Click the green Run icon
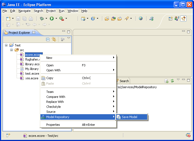Viewport: 194px width, 141px height. click(52, 19)
